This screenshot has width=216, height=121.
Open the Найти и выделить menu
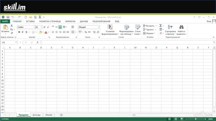pos(182,30)
